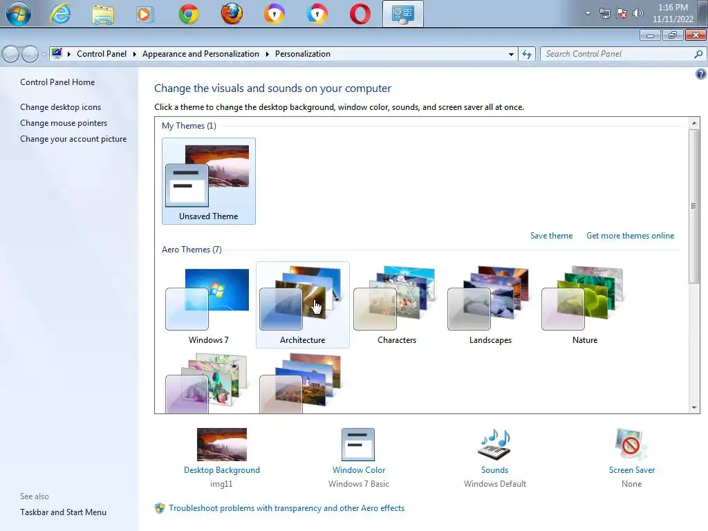The width and height of the screenshot is (708, 531).
Task: Show hidden system tray icons
Action: point(588,13)
